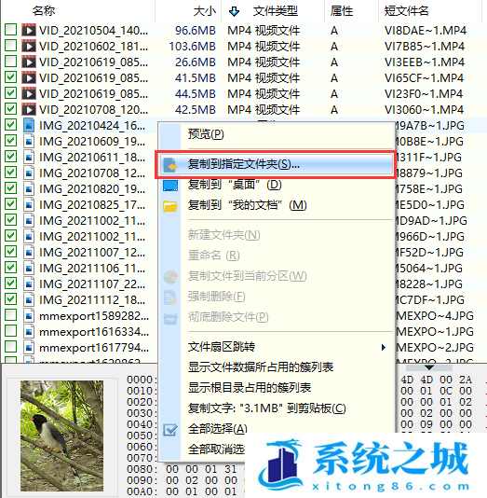Uncheck IMG_20210825_17 checkbox
Viewport: 487px width, 498px height.
11,203
